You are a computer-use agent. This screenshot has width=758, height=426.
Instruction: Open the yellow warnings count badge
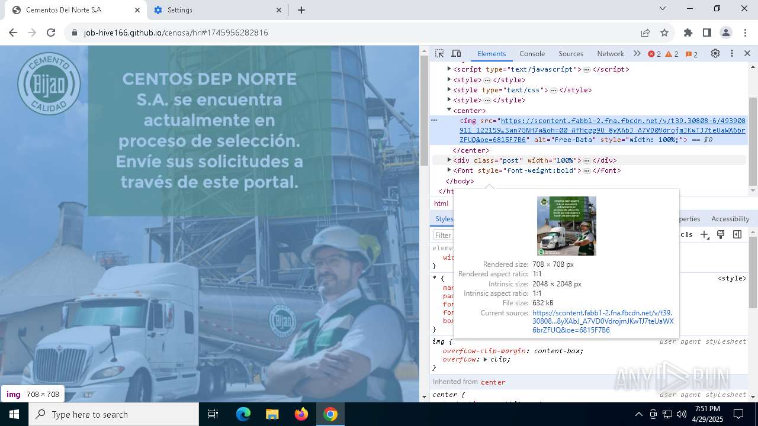click(672, 54)
